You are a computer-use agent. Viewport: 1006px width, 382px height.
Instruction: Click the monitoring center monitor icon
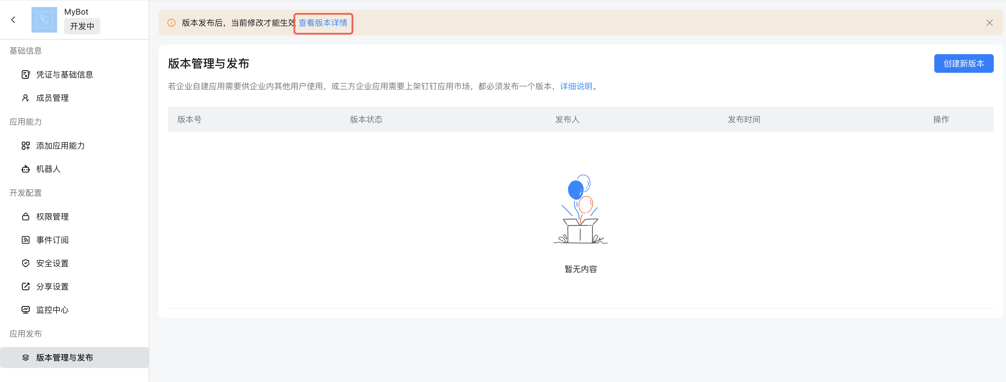tap(26, 310)
